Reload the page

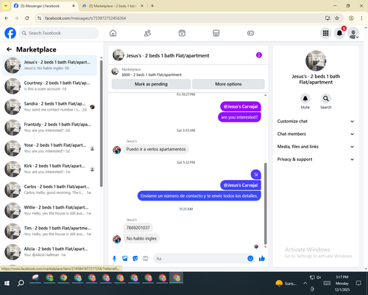coord(27,18)
